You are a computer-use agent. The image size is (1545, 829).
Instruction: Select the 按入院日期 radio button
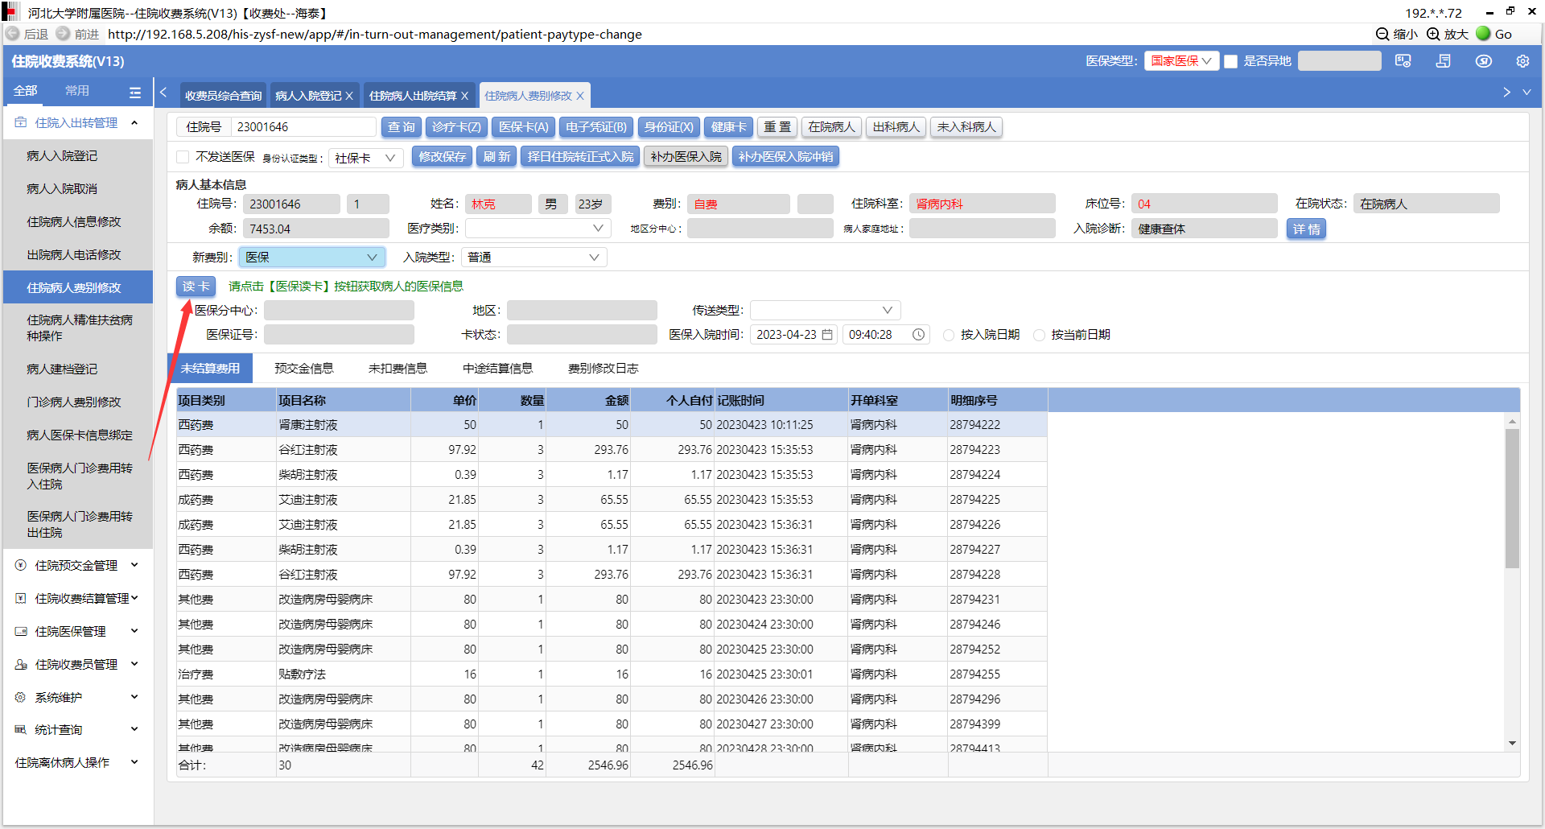(x=949, y=335)
